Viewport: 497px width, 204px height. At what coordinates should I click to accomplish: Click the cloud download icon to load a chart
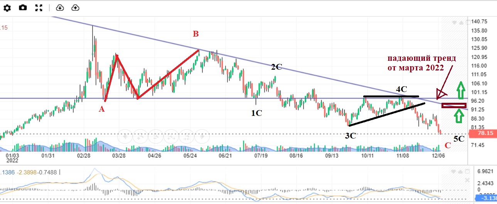60,8
